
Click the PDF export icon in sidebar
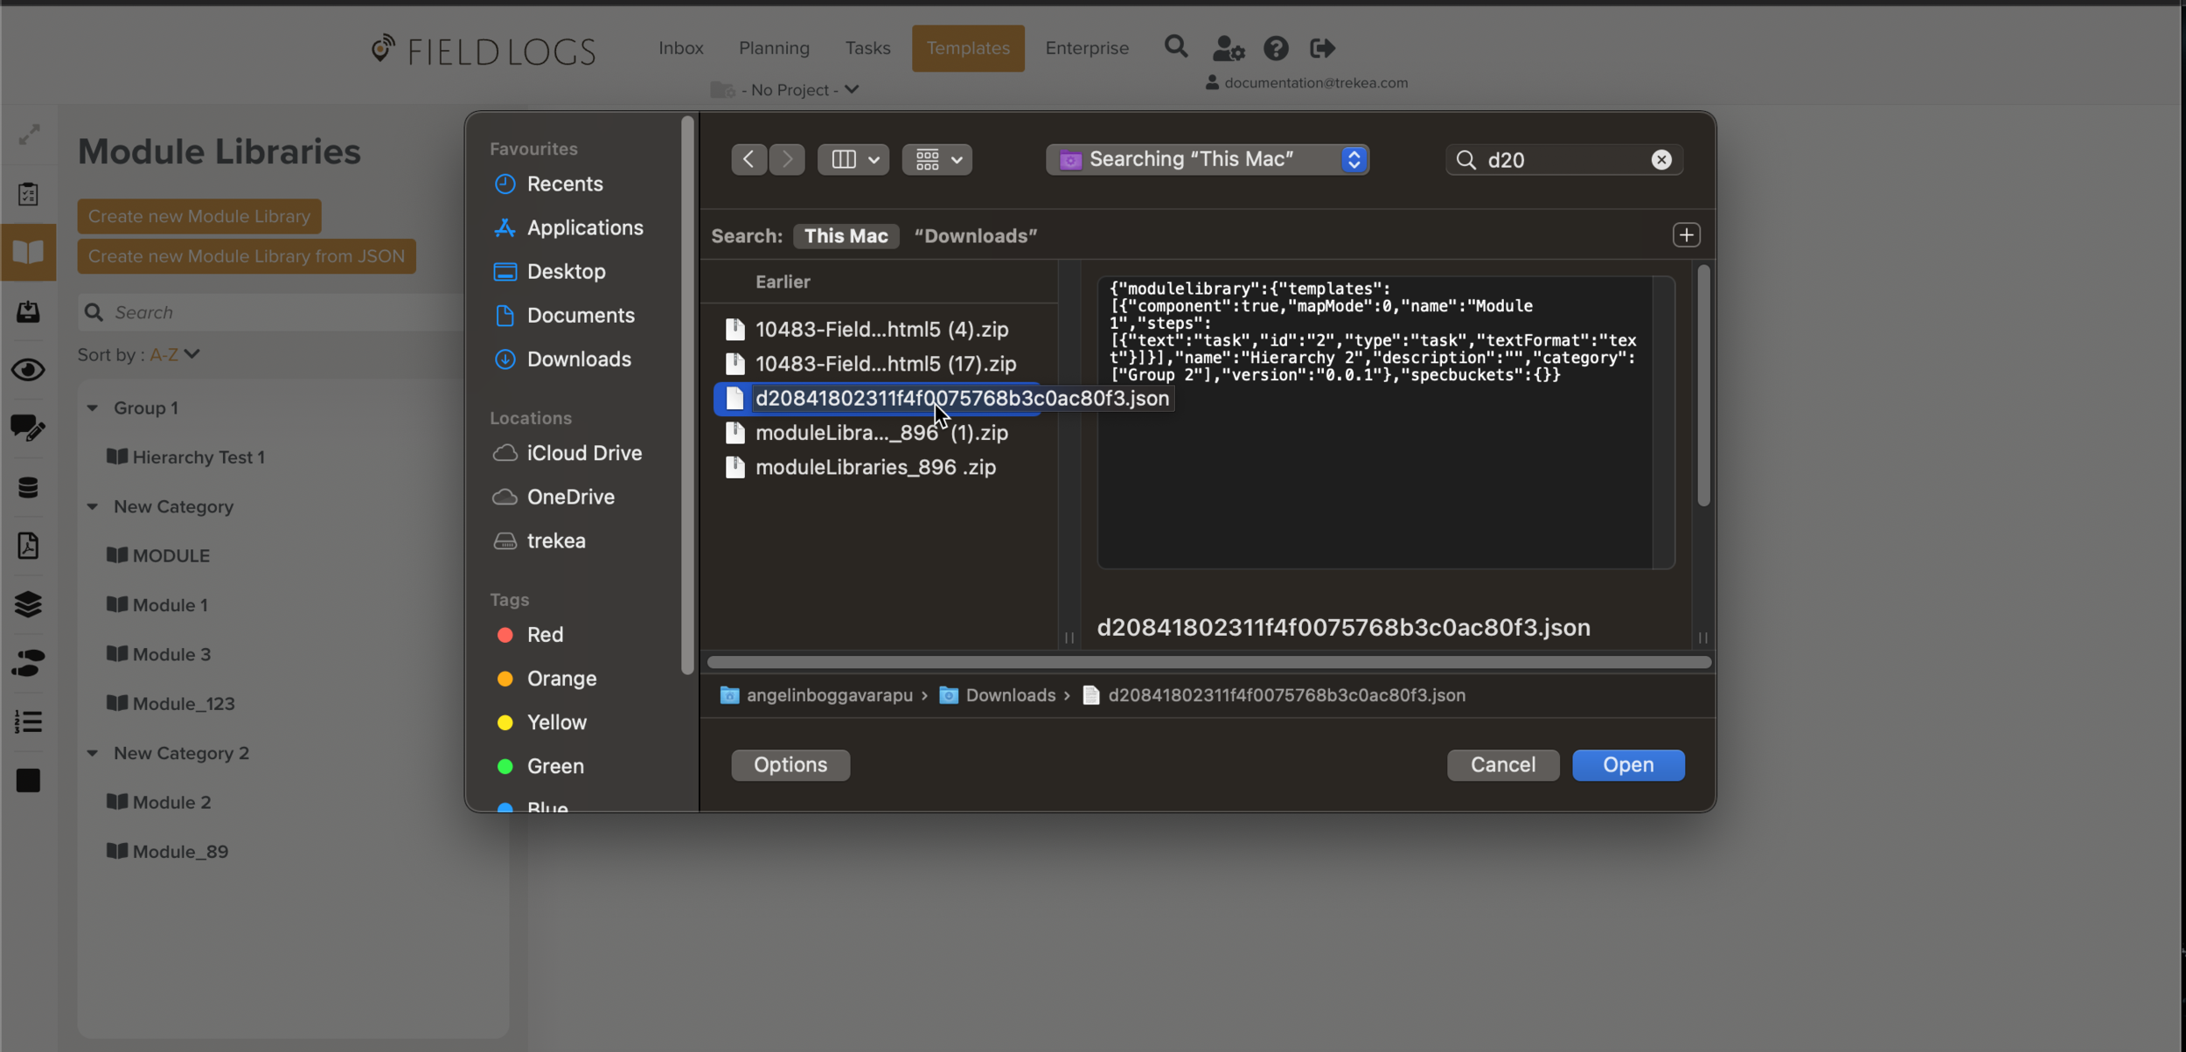pos(29,546)
